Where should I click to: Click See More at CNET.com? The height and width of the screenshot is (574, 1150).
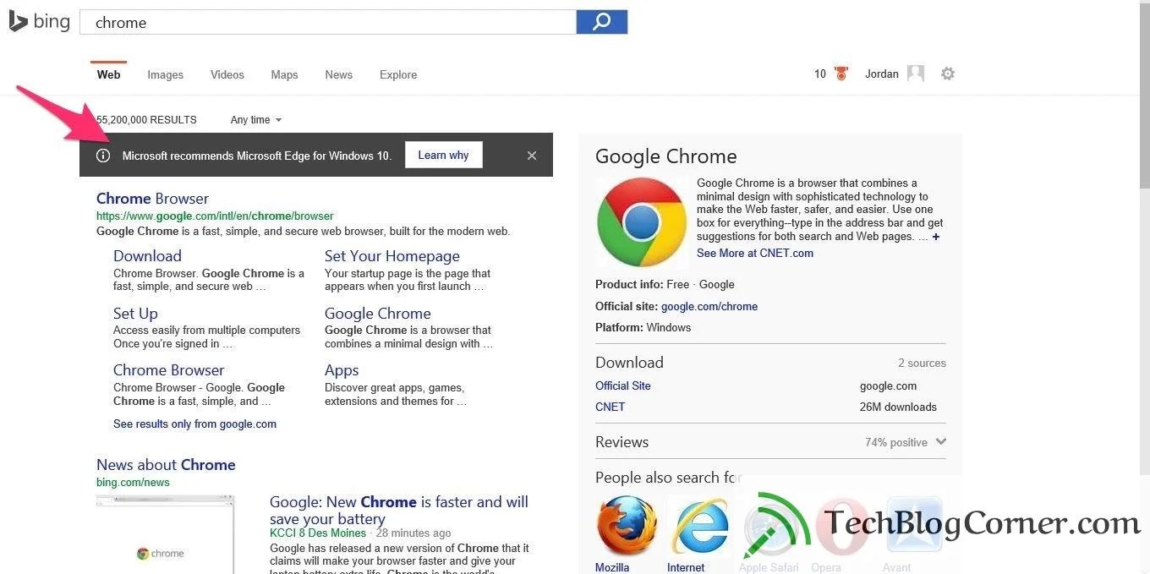(x=755, y=253)
